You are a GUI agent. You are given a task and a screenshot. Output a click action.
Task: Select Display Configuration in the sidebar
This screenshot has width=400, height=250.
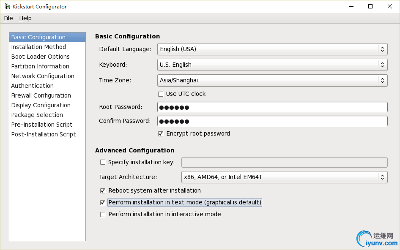pos(47,105)
